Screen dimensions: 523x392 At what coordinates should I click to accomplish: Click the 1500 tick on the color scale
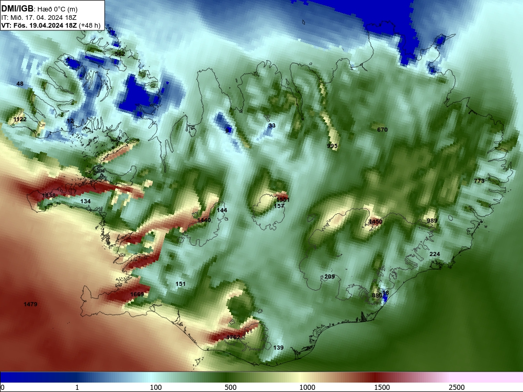coord(382,387)
